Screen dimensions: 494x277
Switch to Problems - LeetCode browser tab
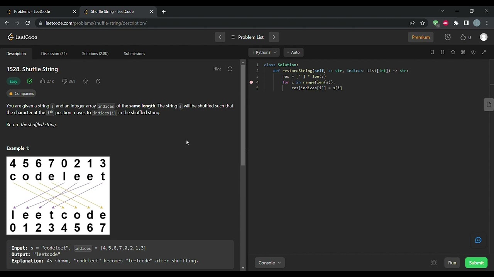click(x=41, y=12)
